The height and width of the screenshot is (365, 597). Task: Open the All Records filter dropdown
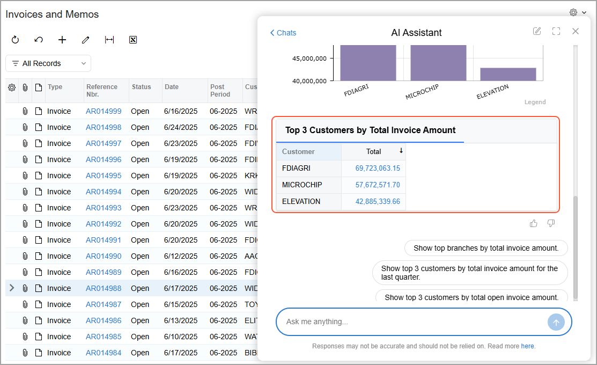pyautogui.click(x=48, y=63)
